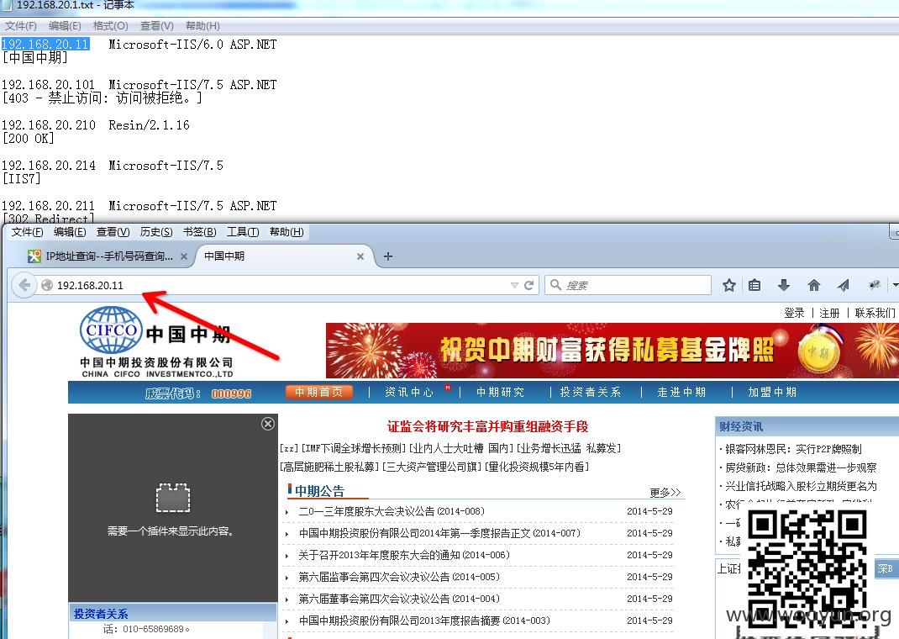Open 投资者关系 navigation item

pyautogui.click(x=590, y=392)
